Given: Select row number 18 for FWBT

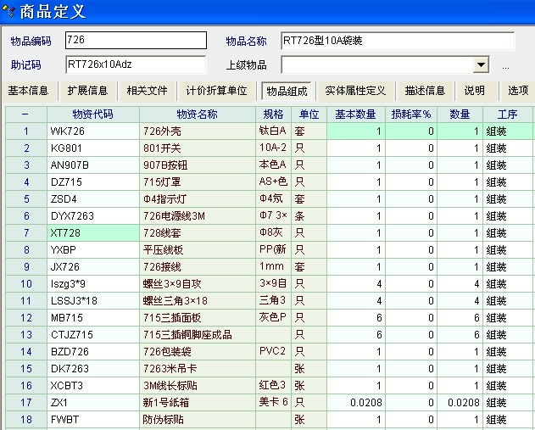Looking at the screenshot, I should 25,420.
